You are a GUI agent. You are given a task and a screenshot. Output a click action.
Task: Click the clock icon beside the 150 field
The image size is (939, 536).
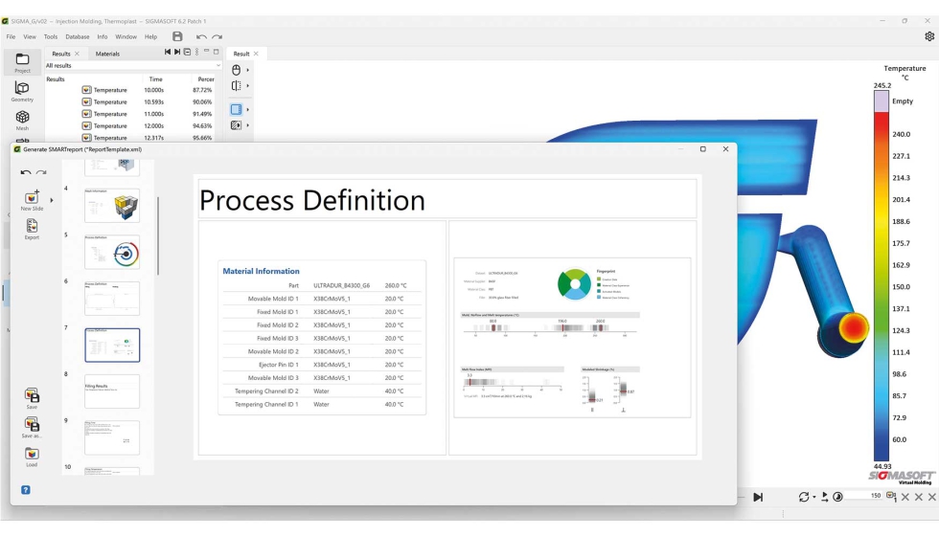tap(838, 497)
